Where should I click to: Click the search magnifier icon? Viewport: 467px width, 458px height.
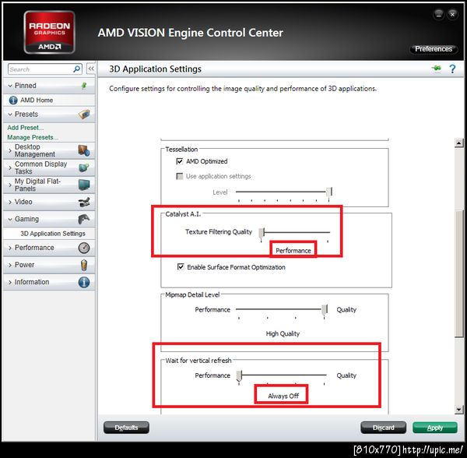click(x=76, y=69)
